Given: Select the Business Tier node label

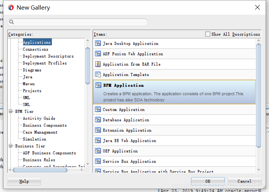Looking at the screenshot, I should click(30, 146).
